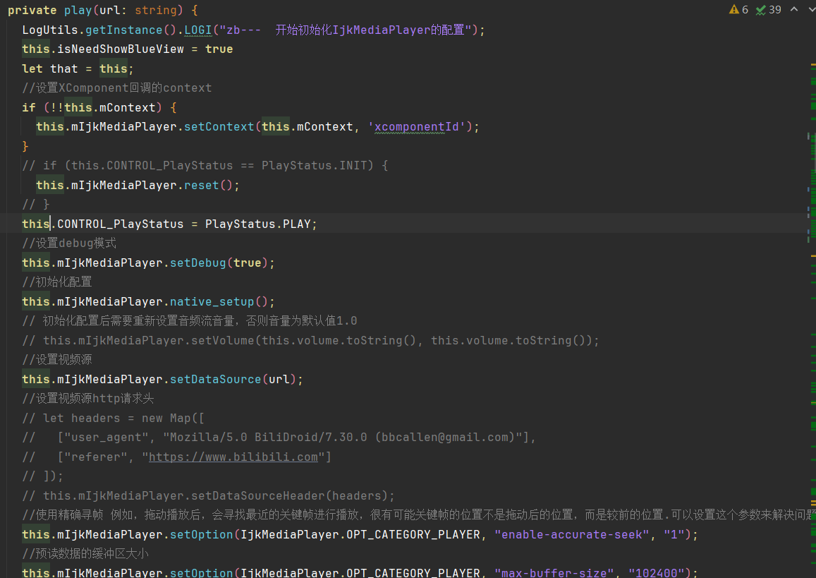Click the "enable-accurate-seek" option string

tap(572, 534)
